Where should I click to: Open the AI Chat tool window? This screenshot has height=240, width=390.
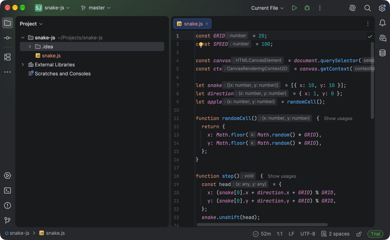click(383, 38)
